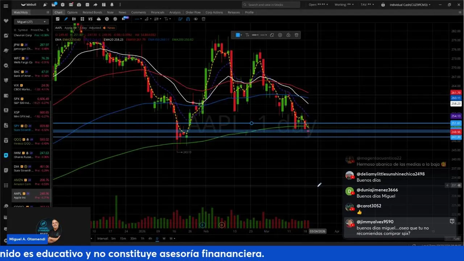Screen dimensions: 464x261
Task: Open line thickness dropdown in floating toolbar
Action: pyautogui.click(x=256, y=35)
